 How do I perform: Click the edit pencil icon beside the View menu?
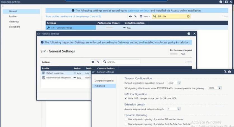pos(135,16)
